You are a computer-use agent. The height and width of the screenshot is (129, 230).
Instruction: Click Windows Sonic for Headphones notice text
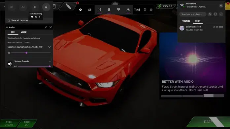24,38
